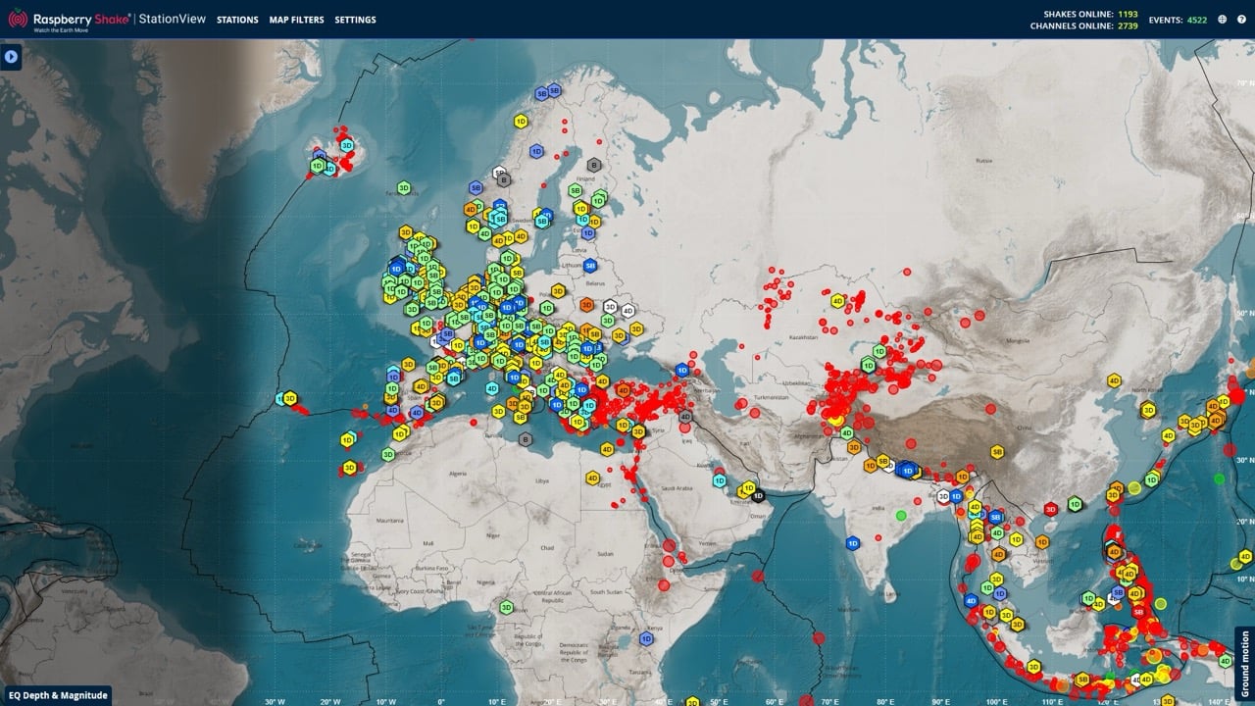The height and width of the screenshot is (706, 1255).
Task: Open the MAP FILTERS menu
Action: click(296, 20)
